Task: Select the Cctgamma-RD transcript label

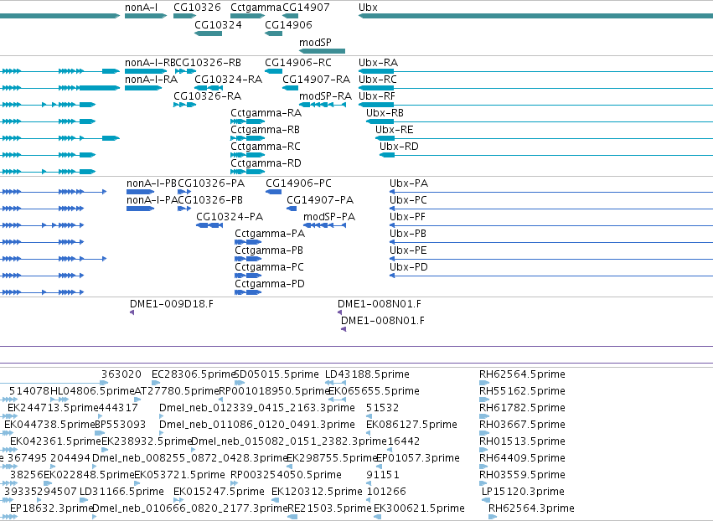Action: point(266,163)
